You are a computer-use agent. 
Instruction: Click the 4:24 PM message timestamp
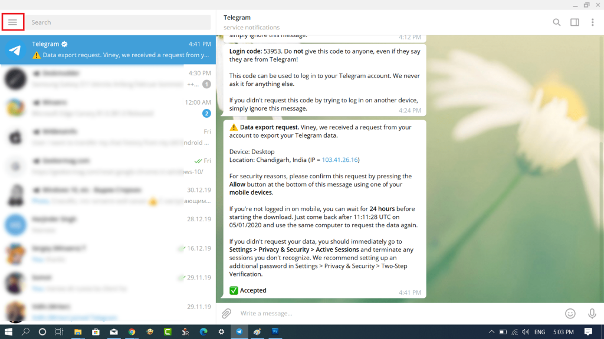coord(410,110)
